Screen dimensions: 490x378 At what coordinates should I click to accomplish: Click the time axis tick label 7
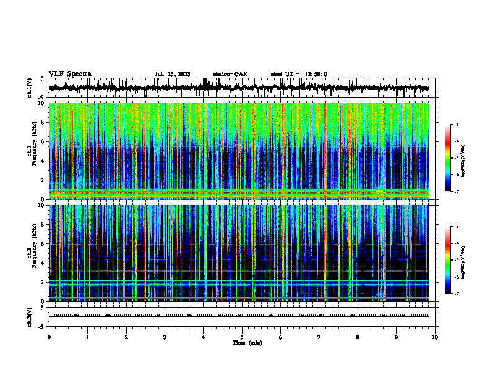[x=319, y=337]
